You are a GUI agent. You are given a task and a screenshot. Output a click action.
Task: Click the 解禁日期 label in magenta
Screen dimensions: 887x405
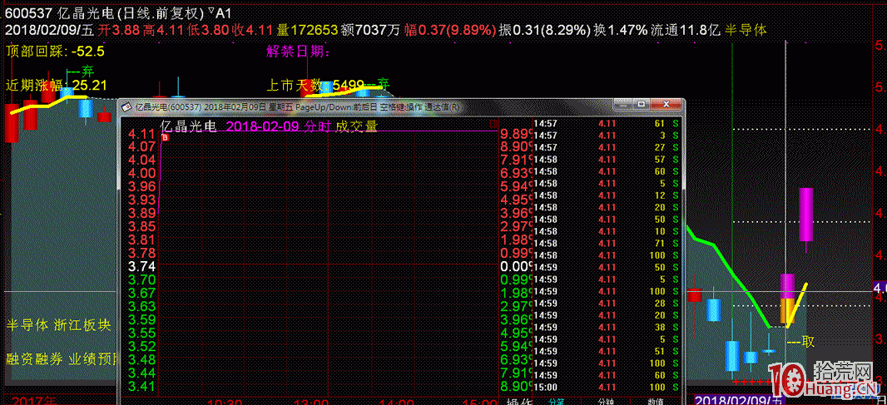click(x=298, y=52)
